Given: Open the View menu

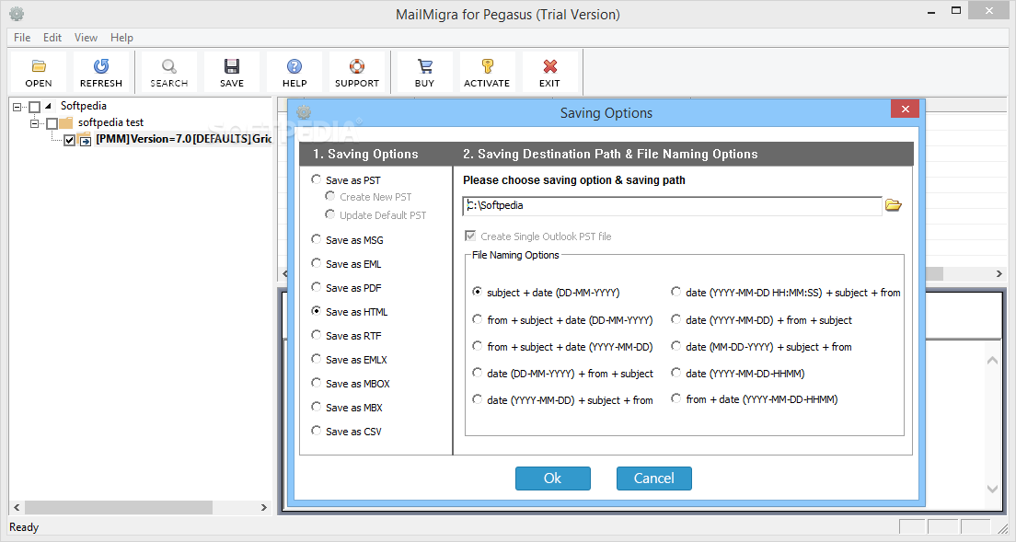Looking at the screenshot, I should pyautogui.click(x=86, y=38).
